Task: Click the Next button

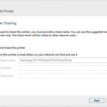Action: (96, 100)
